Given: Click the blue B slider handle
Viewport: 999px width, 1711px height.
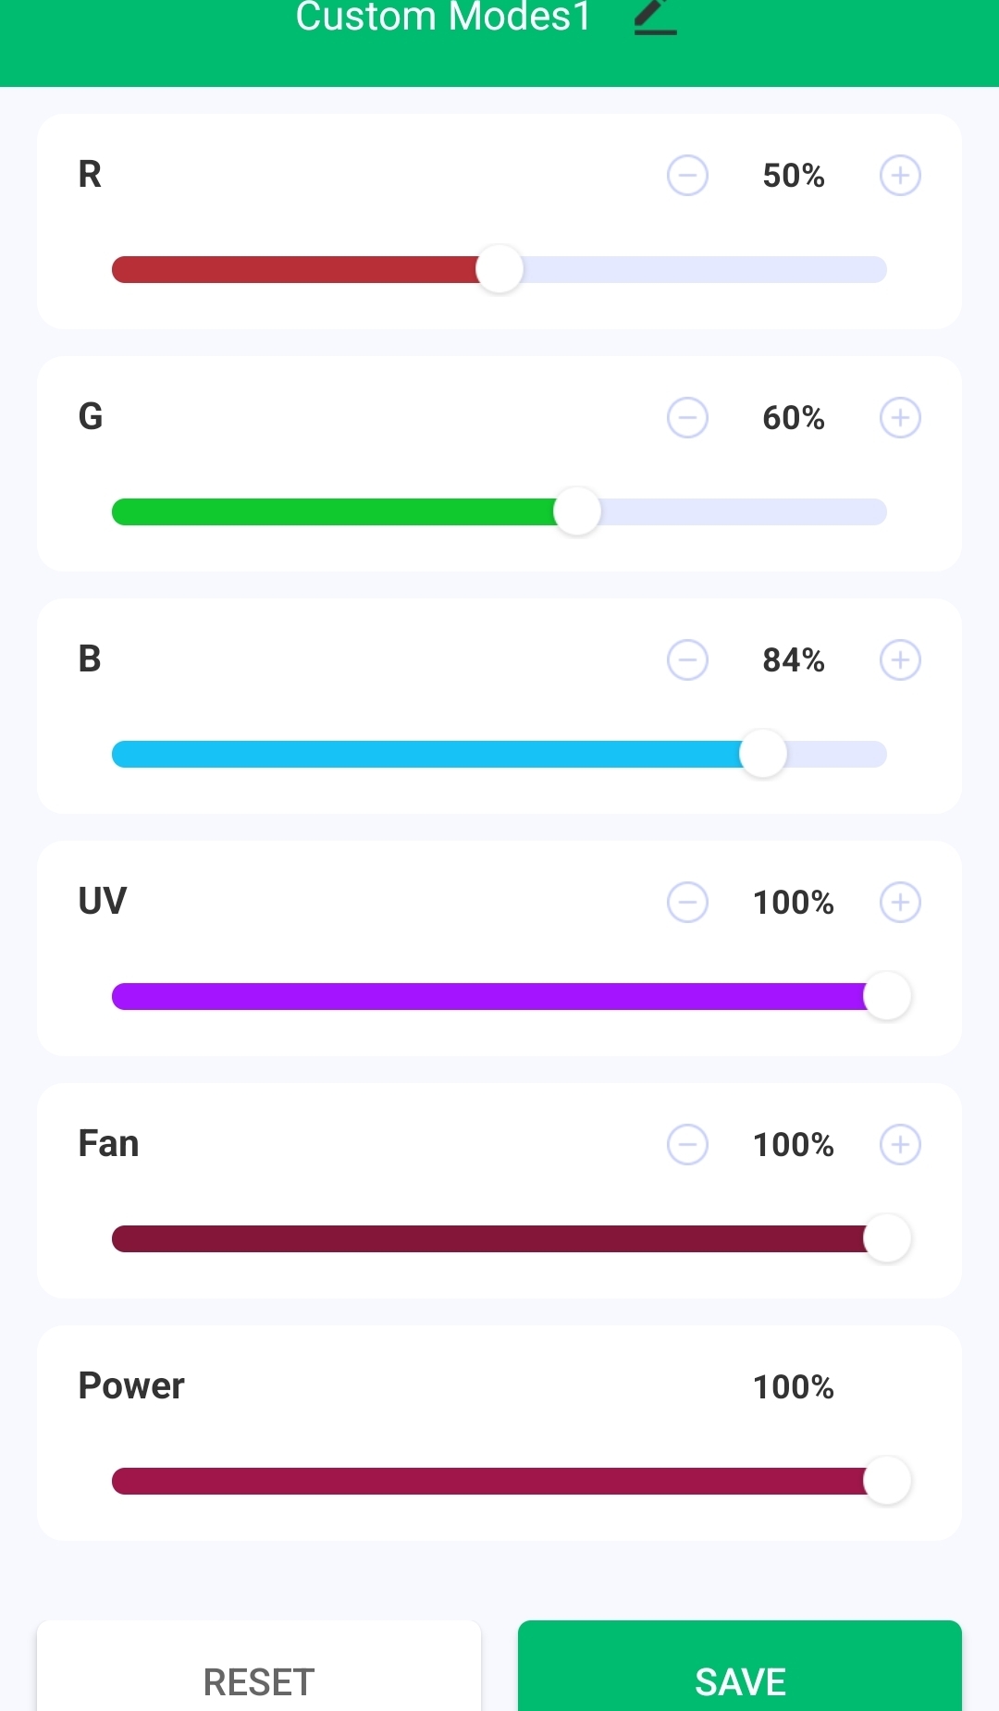Looking at the screenshot, I should 763,754.
